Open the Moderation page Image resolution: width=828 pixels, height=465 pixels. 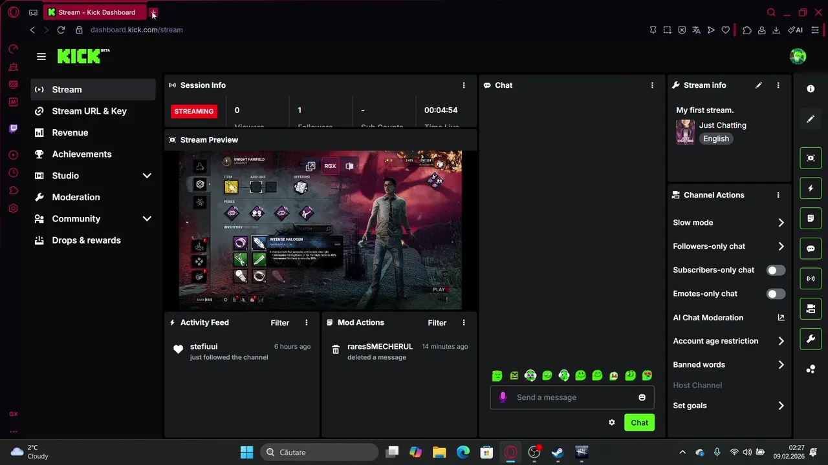click(93, 197)
